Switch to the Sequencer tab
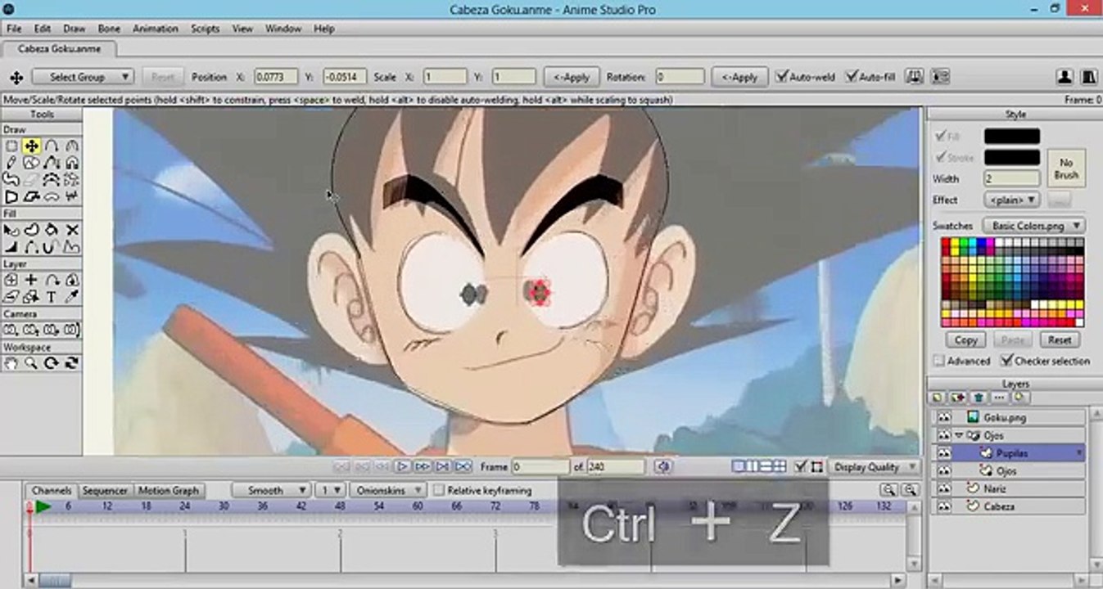Viewport: 1103px width, 589px height. click(x=106, y=491)
